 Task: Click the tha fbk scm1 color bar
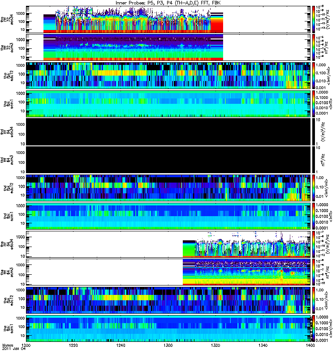[313, 104]
